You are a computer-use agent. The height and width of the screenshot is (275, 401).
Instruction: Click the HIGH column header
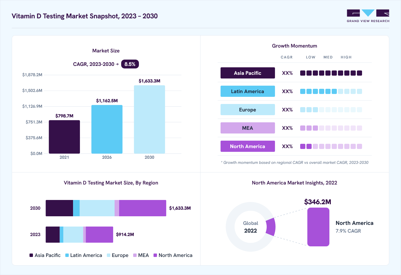[x=346, y=57]
